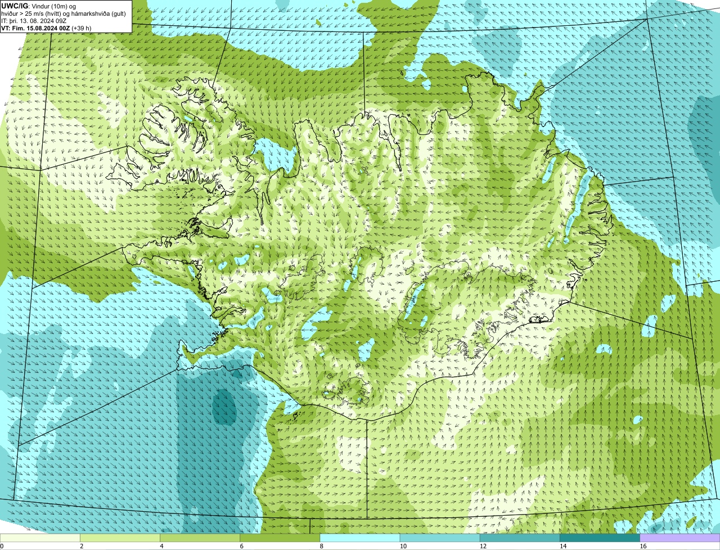Click the colorbar label "12"
The image size is (720, 550).
tap(483, 546)
